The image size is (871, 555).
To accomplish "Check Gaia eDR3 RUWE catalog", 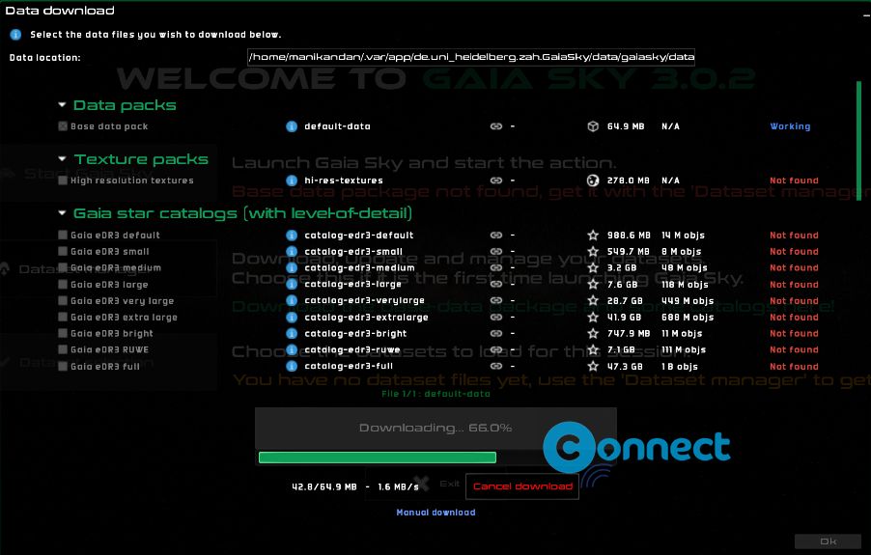I will click(x=63, y=349).
